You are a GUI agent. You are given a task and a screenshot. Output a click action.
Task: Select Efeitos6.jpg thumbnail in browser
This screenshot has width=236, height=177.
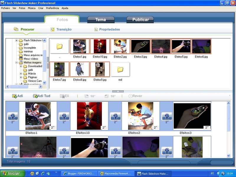click(x=201, y=46)
